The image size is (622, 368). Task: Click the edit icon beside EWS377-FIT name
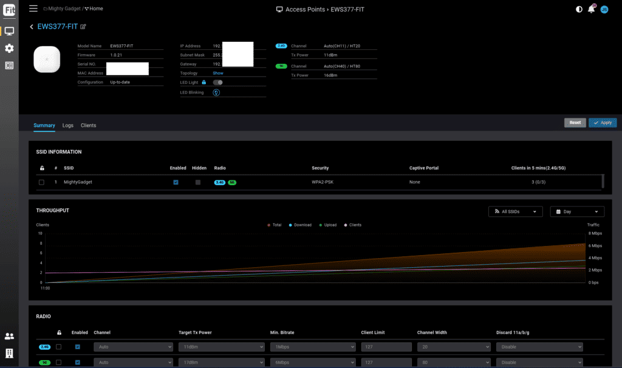pyautogui.click(x=83, y=27)
